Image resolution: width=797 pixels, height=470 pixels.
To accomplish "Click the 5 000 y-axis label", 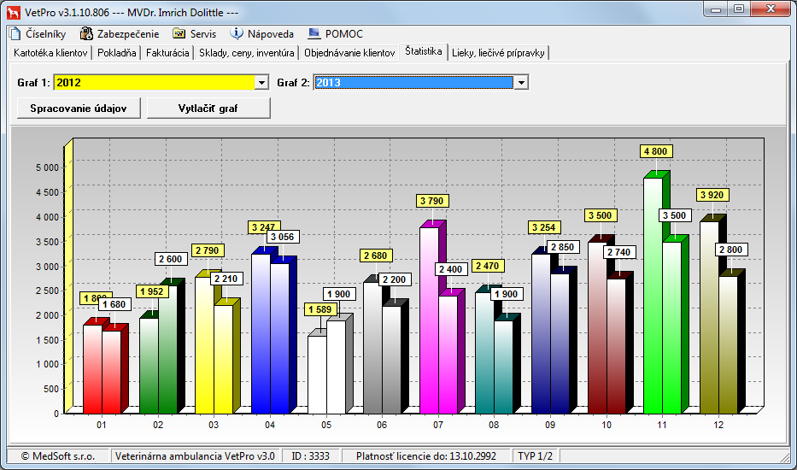I will pyautogui.click(x=47, y=167).
